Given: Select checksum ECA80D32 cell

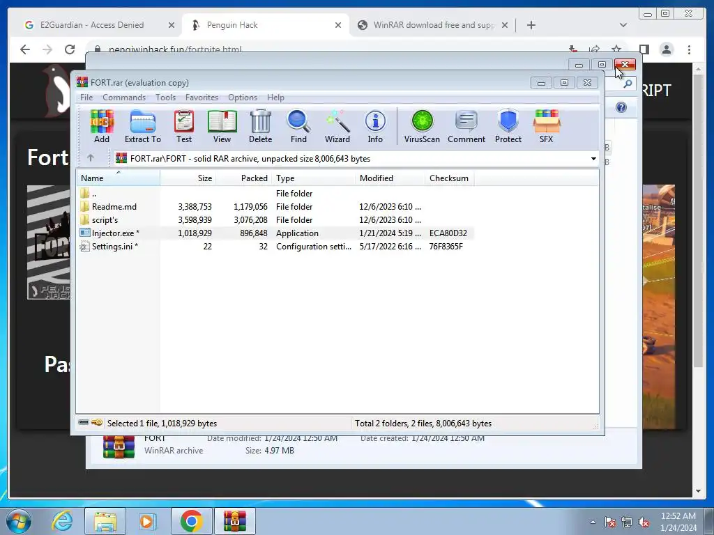Looking at the screenshot, I should click(x=448, y=233).
